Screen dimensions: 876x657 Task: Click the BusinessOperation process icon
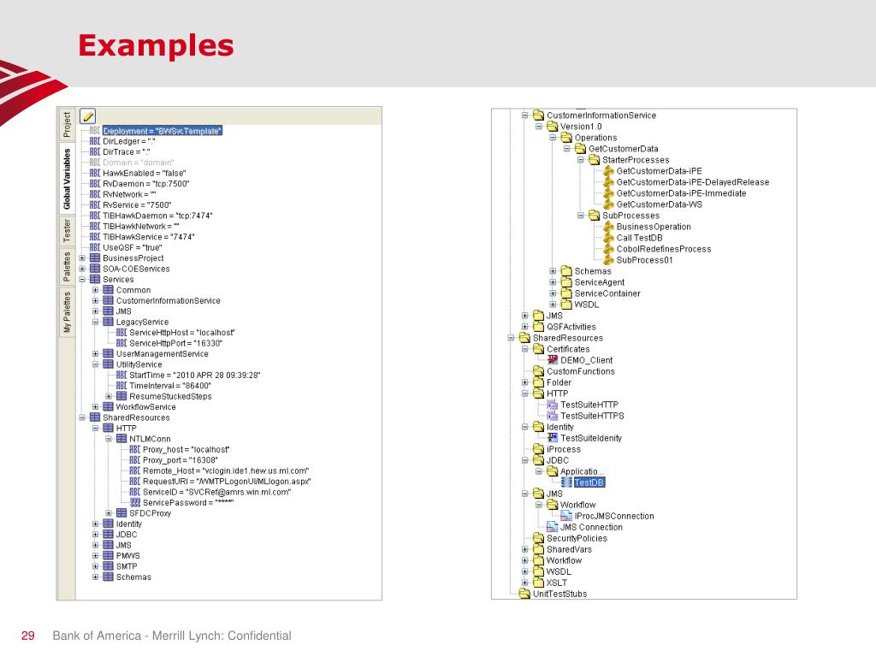click(609, 227)
